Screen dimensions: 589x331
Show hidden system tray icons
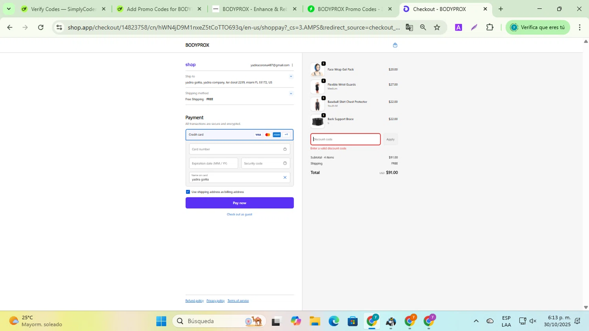(476, 321)
